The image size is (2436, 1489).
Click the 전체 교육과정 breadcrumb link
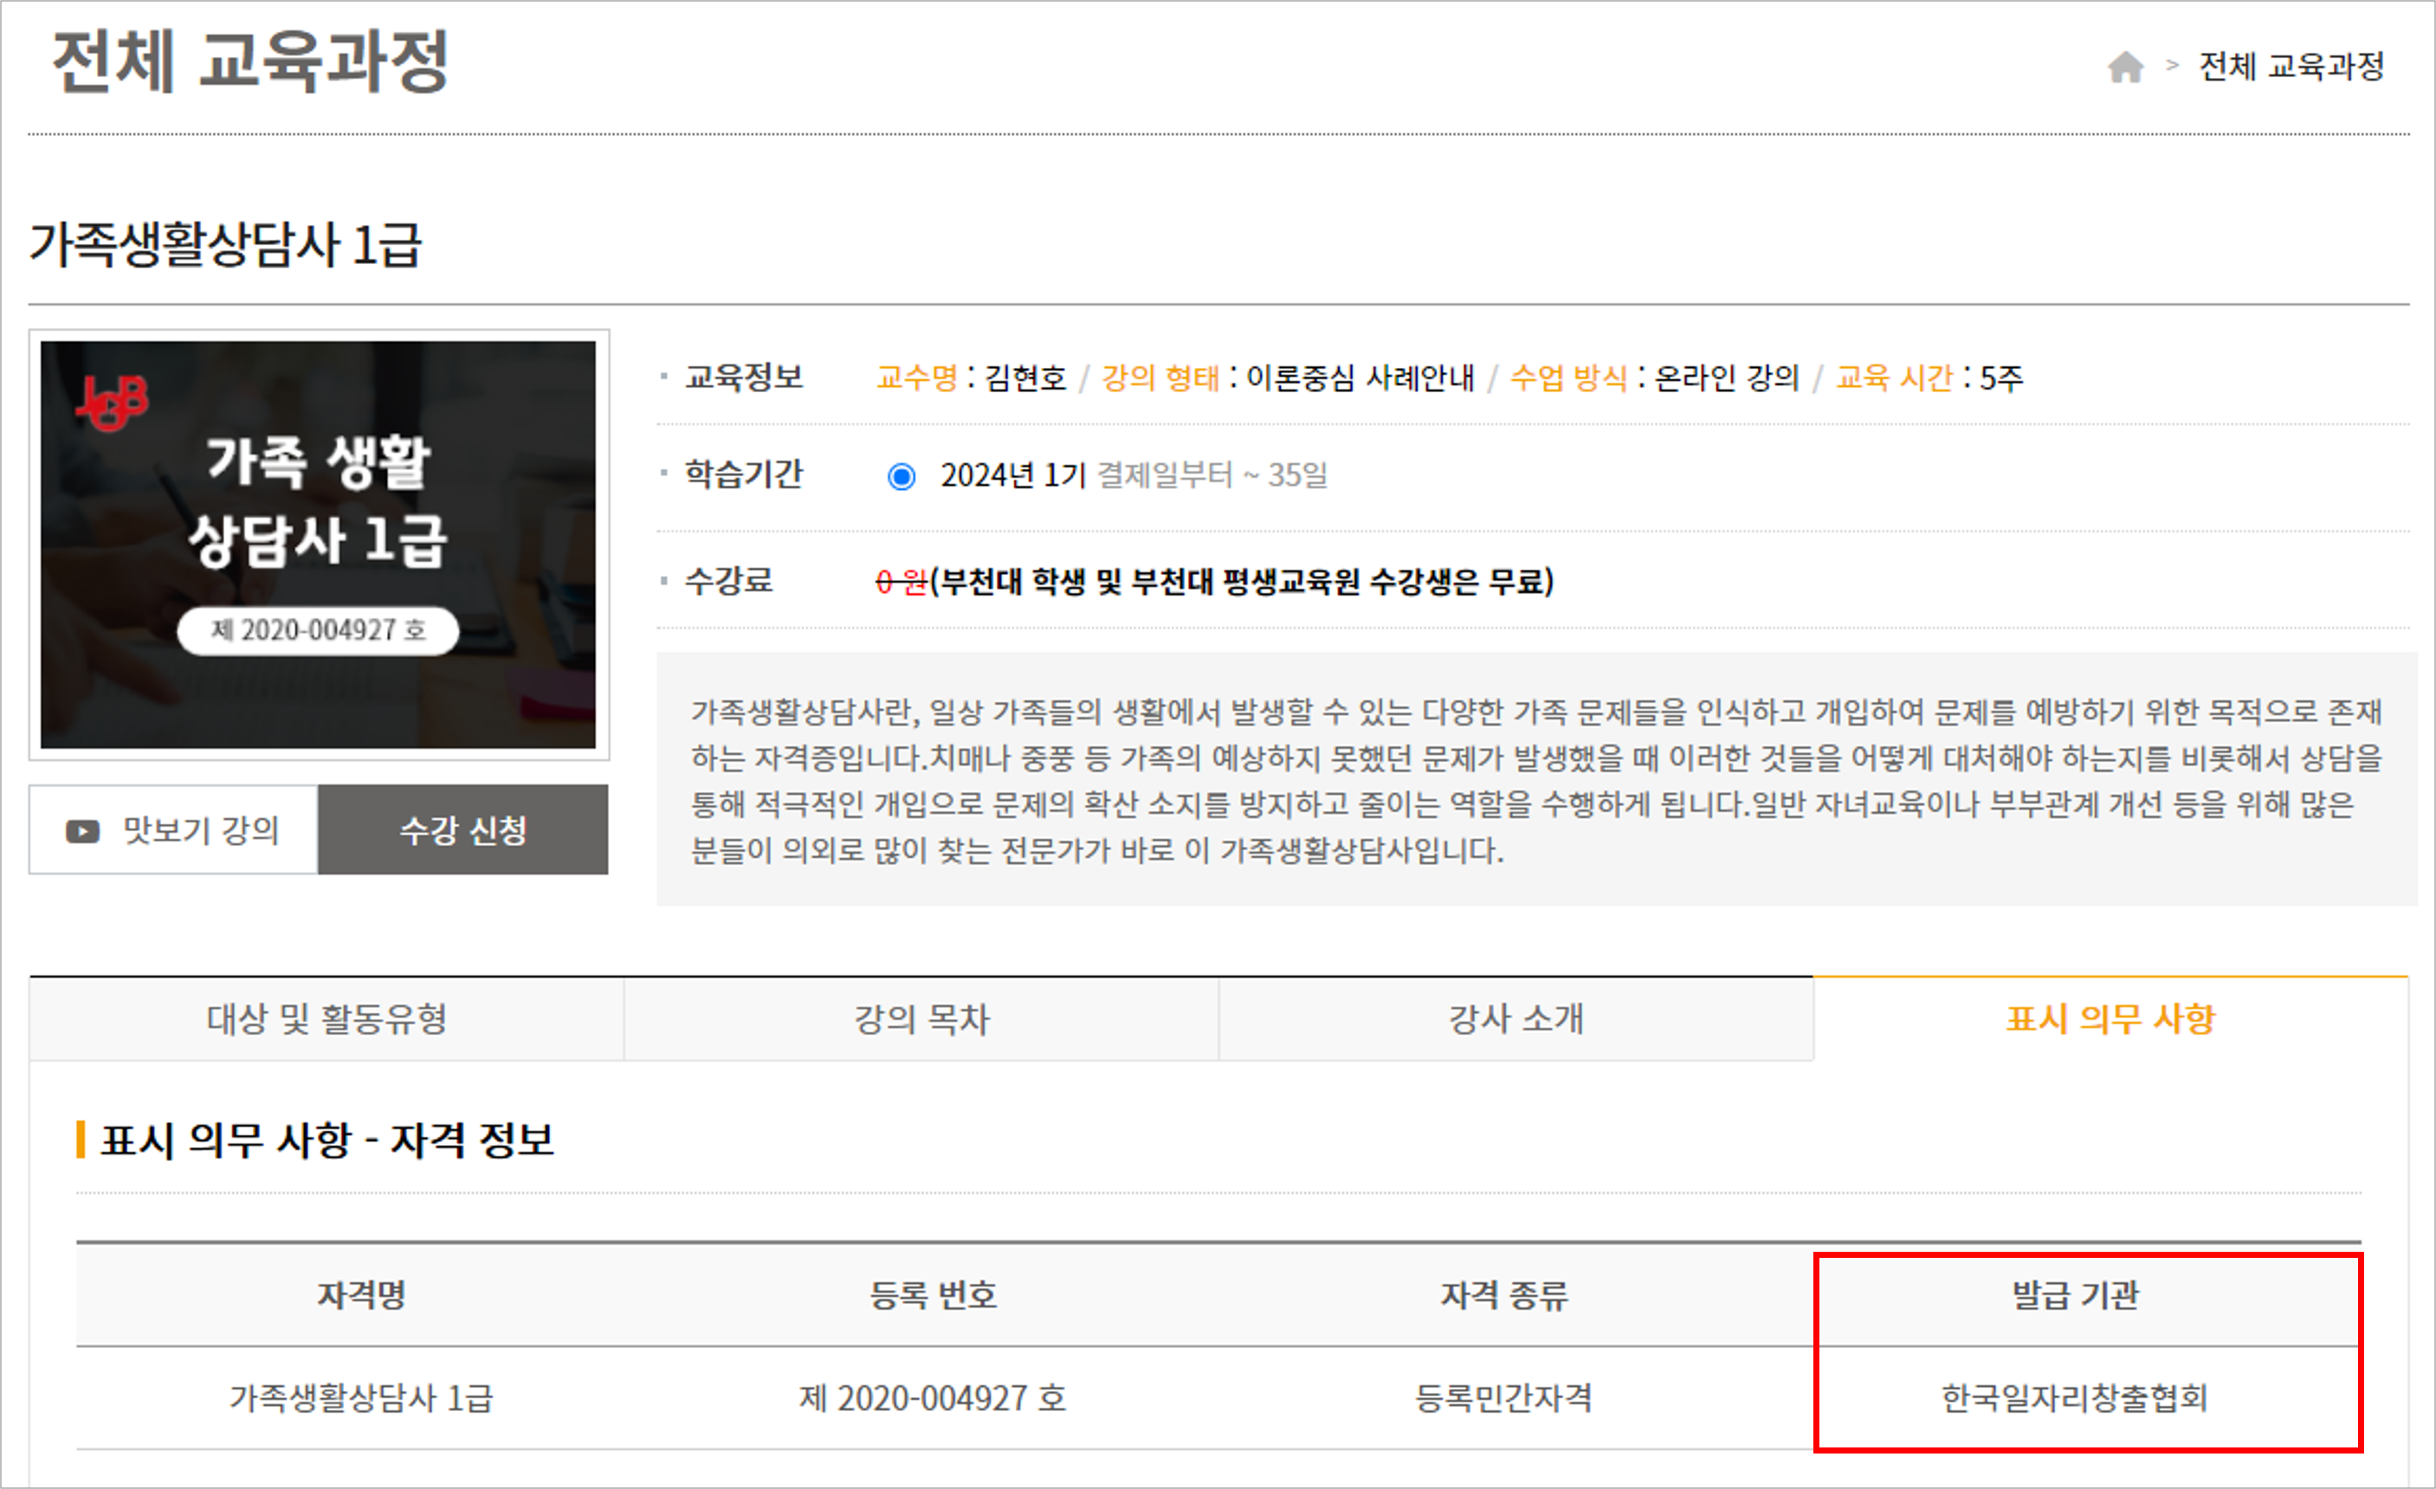point(2291,68)
